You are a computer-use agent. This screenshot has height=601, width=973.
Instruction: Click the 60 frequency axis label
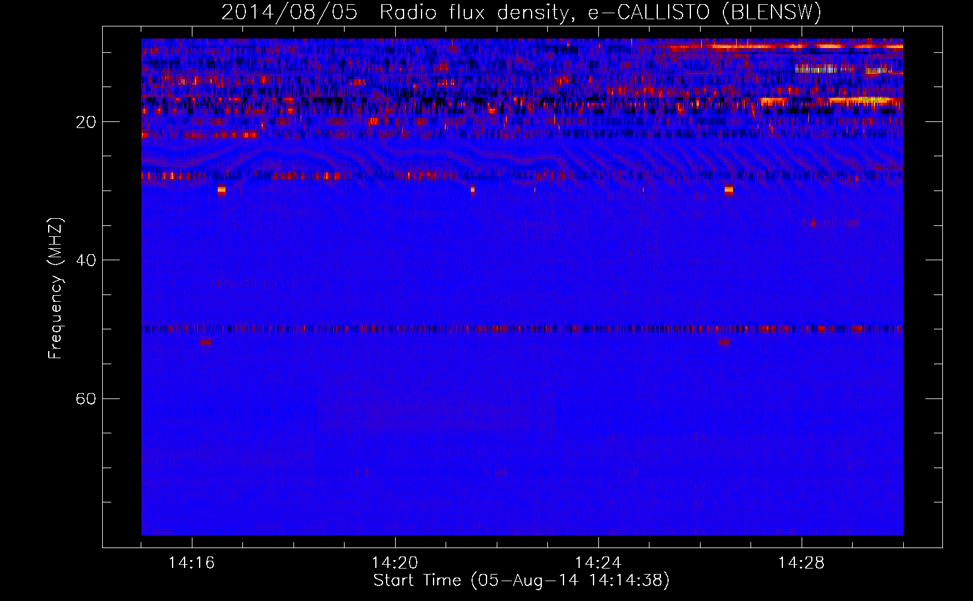(x=85, y=399)
